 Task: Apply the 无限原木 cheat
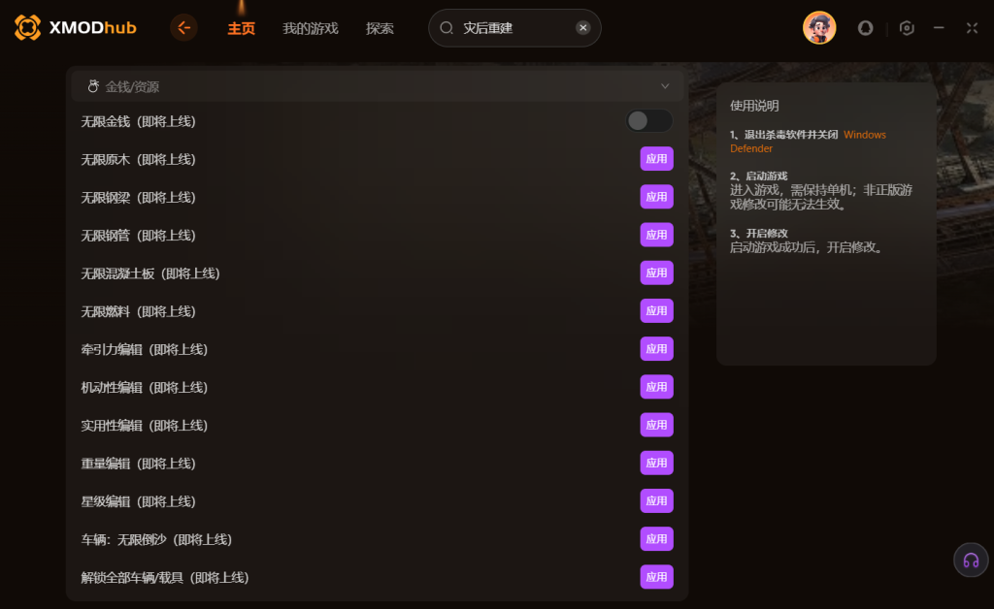point(656,159)
